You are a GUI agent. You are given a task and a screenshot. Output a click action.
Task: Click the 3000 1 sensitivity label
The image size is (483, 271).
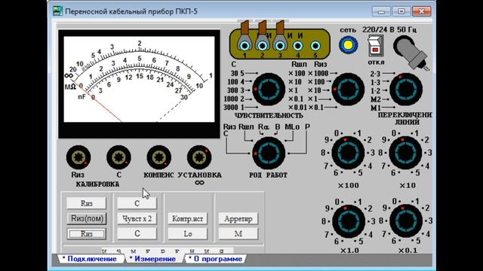click(235, 108)
